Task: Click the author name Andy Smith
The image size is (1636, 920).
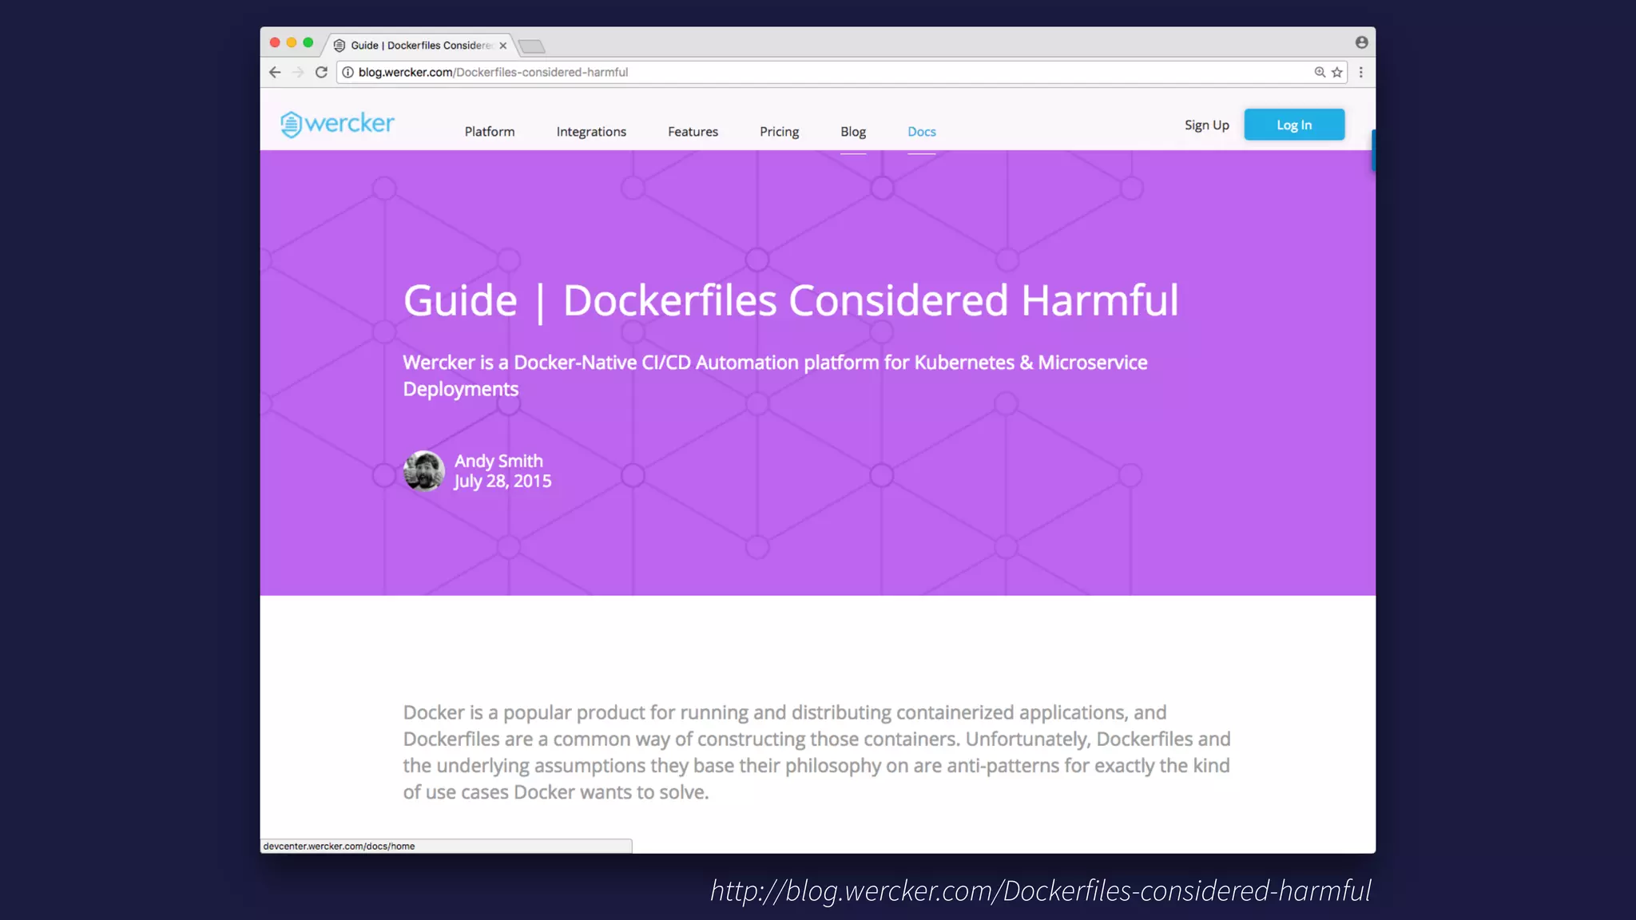Action: click(x=498, y=461)
